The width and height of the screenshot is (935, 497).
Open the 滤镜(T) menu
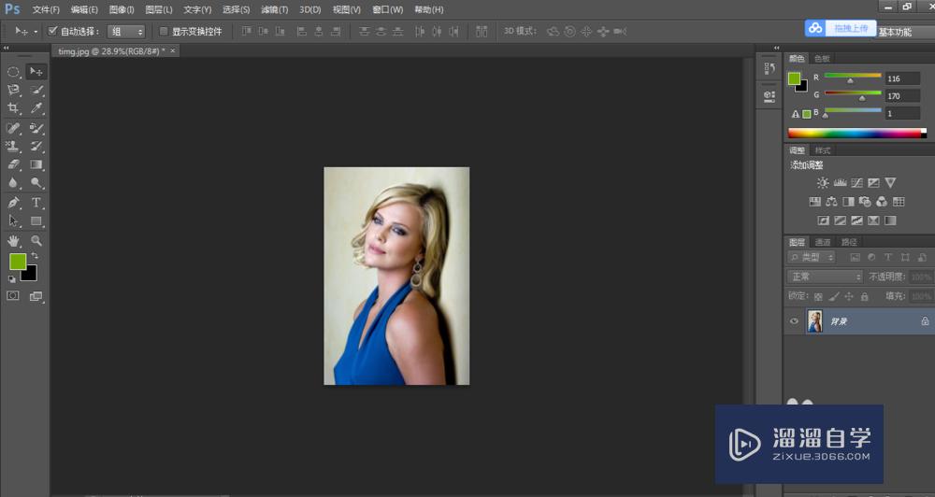point(274,9)
